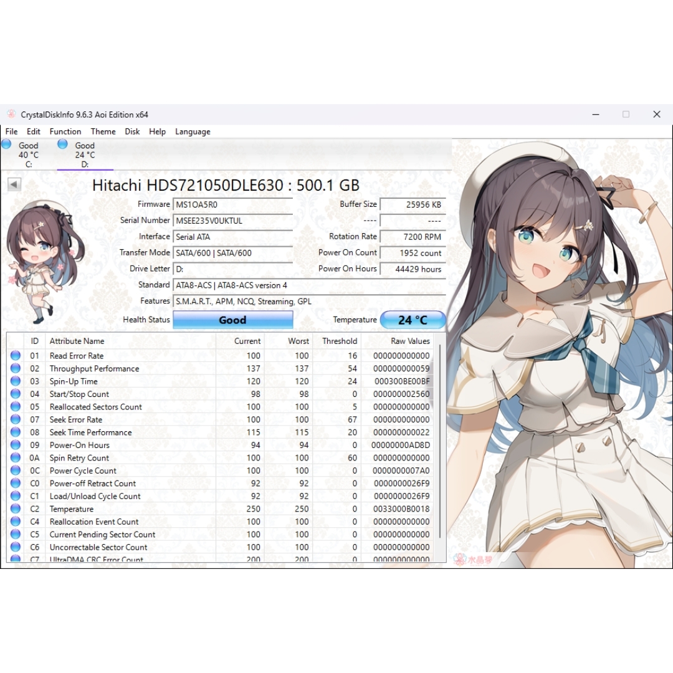Click the Interface field showing Serial ATA
The height and width of the screenshot is (673, 673).
click(x=232, y=237)
